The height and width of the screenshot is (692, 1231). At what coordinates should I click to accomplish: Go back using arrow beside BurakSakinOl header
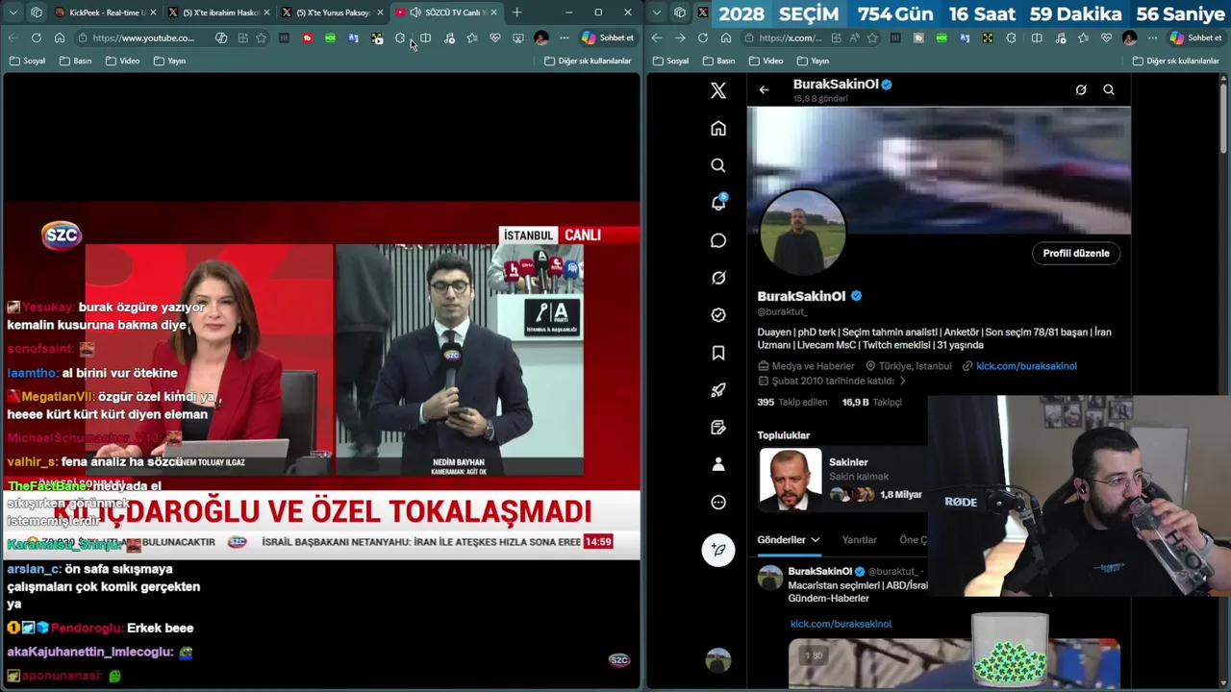pyautogui.click(x=764, y=89)
